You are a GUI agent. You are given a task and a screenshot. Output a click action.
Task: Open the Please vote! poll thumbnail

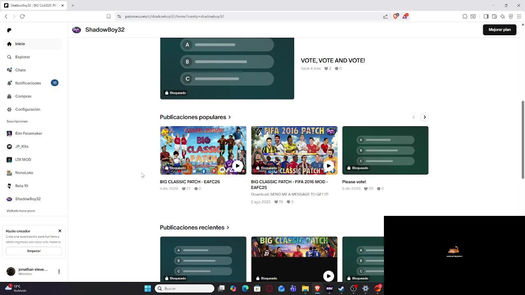point(385,150)
